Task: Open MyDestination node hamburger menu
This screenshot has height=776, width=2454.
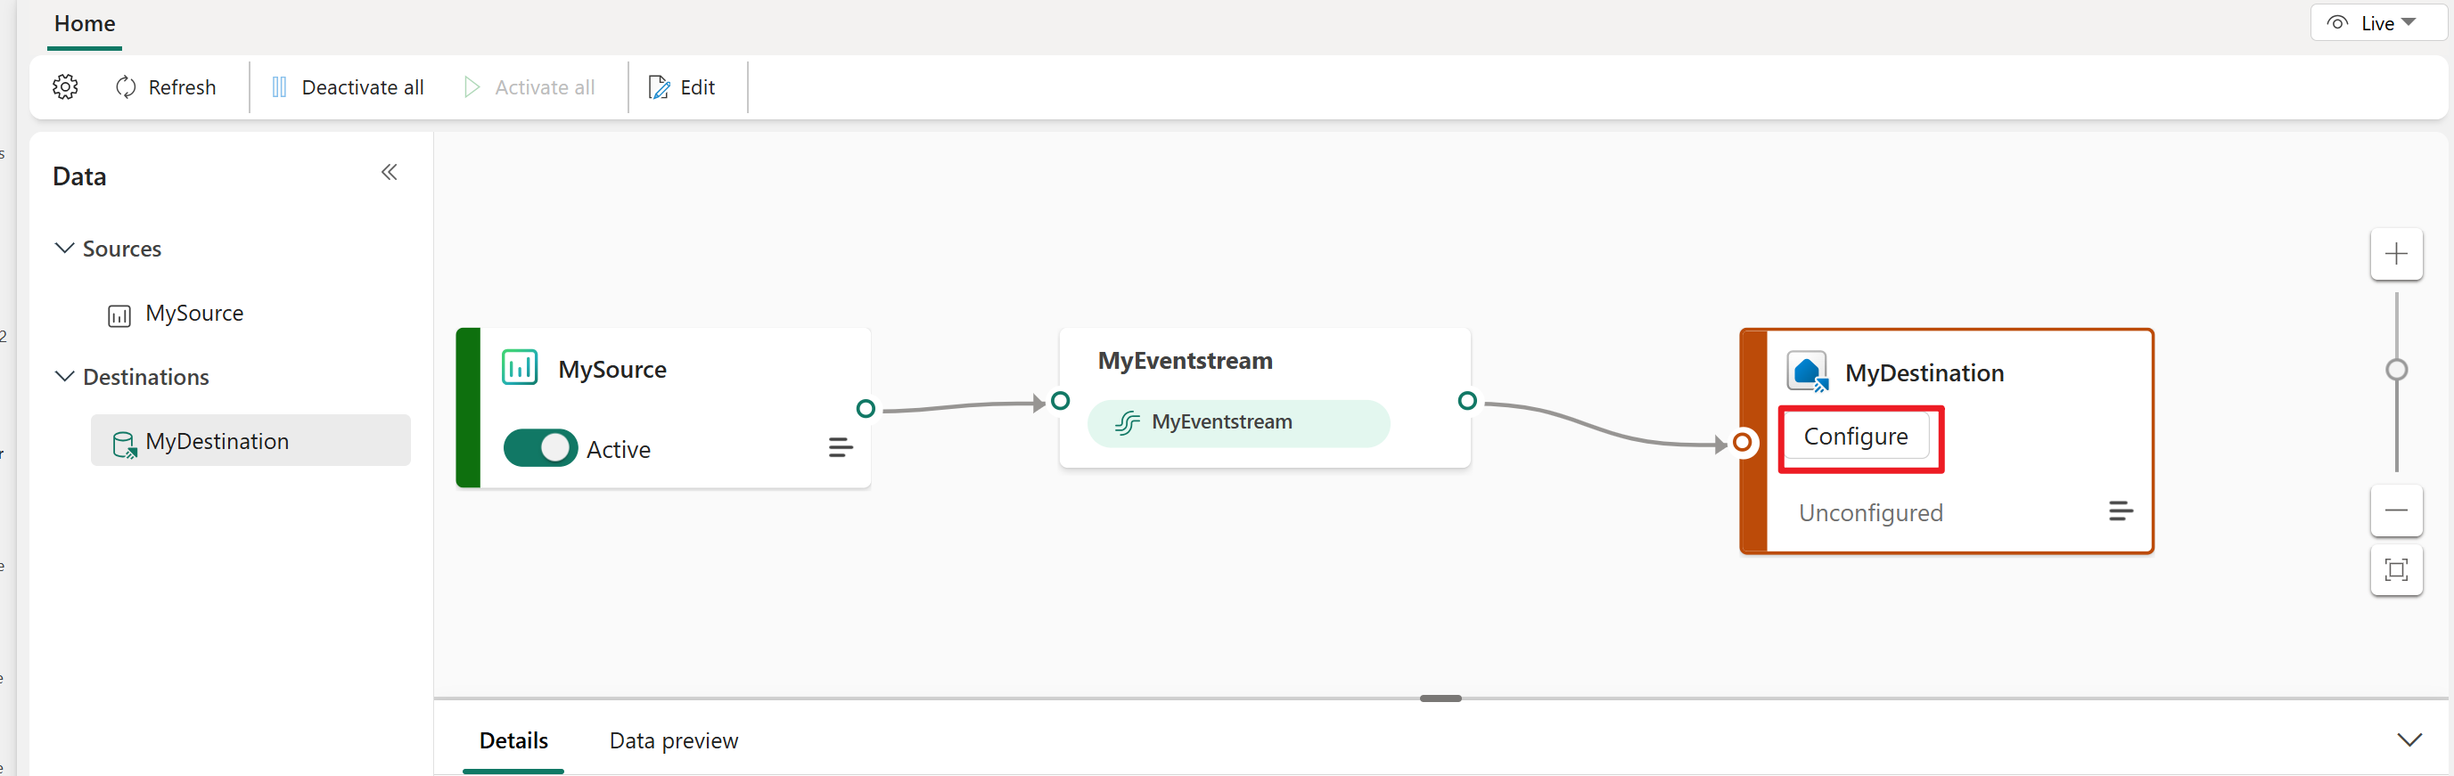Action: (x=2121, y=511)
